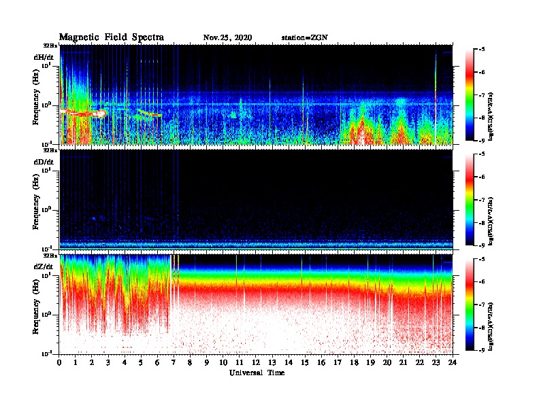The height and width of the screenshot is (416, 539).
Task: Click the "dH/dt" panel label
Action: pos(44,56)
